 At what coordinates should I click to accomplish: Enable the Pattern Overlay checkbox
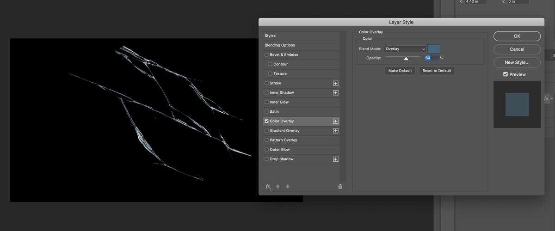[x=266, y=140]
